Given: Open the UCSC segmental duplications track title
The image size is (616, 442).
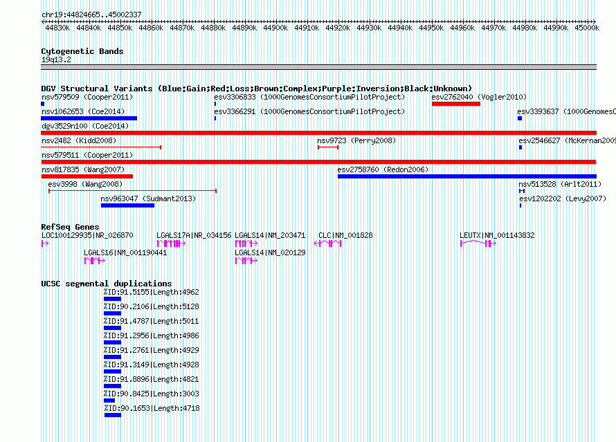Looking at the screenshot, I should click(x=107, y=284).
